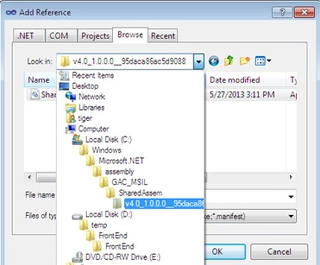Image resolution: width=320 pixels, height=265 pixels.
Task: Click the blue Back navigation icon
Action: pyautogui.click(x=214, y=61)
